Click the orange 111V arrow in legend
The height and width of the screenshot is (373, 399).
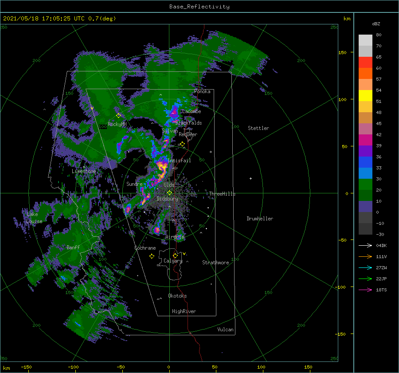pos(365,257)
